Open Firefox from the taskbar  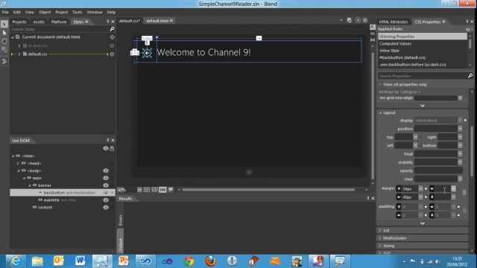210,261
